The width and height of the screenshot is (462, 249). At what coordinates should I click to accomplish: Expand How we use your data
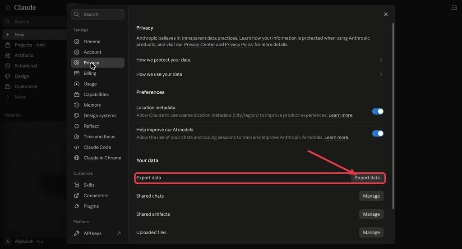click(259, 74)
